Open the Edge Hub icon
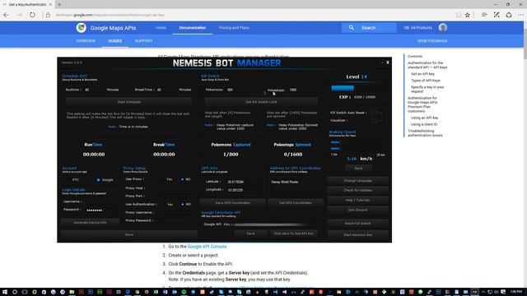This screenshot has height=296, width=527. tap(484, 15)
